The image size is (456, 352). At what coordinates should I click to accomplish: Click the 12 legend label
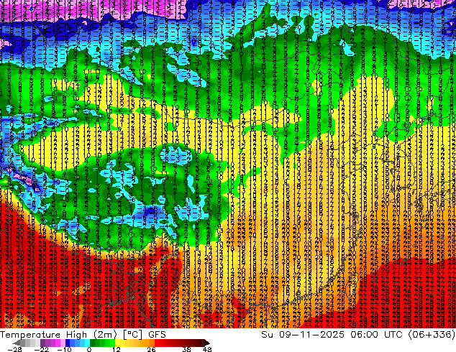pos(117,349)
